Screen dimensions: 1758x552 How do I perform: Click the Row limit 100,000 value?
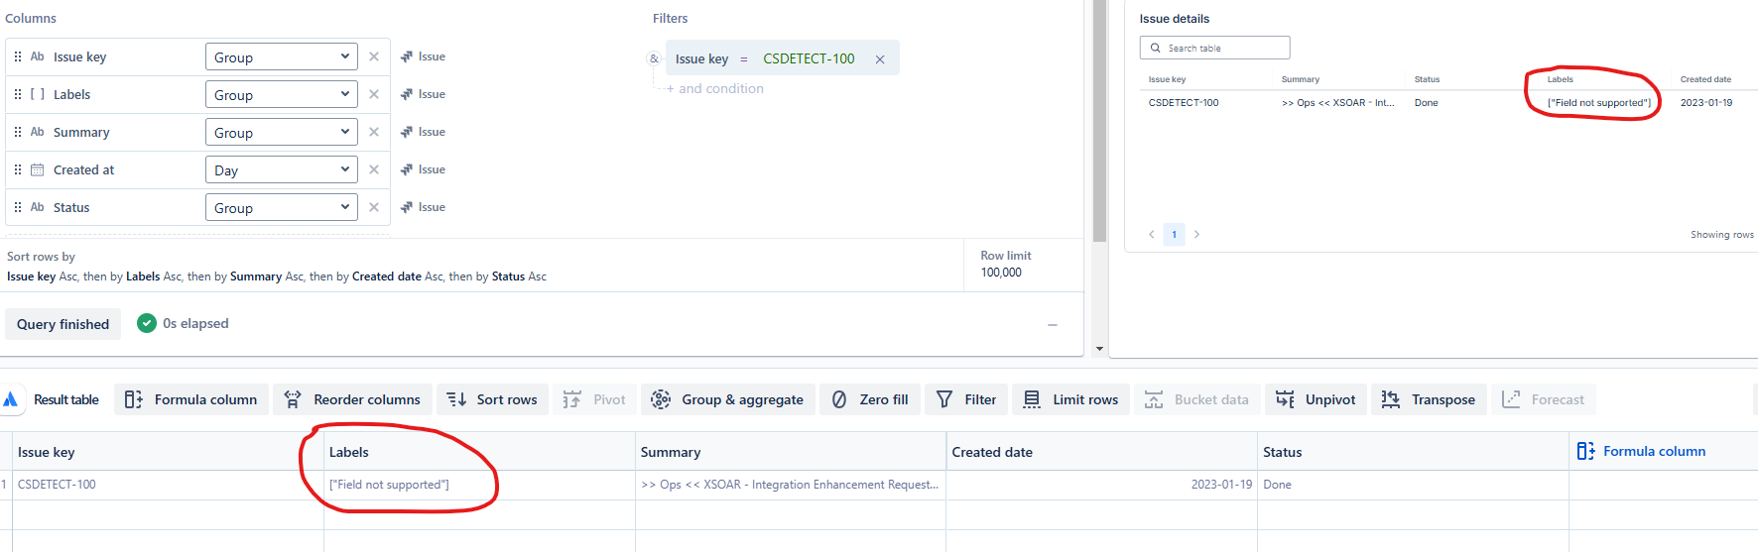[x=1001, y=273]
